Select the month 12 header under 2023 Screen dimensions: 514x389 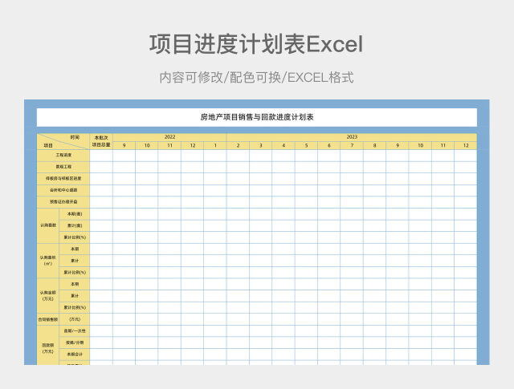465,146
